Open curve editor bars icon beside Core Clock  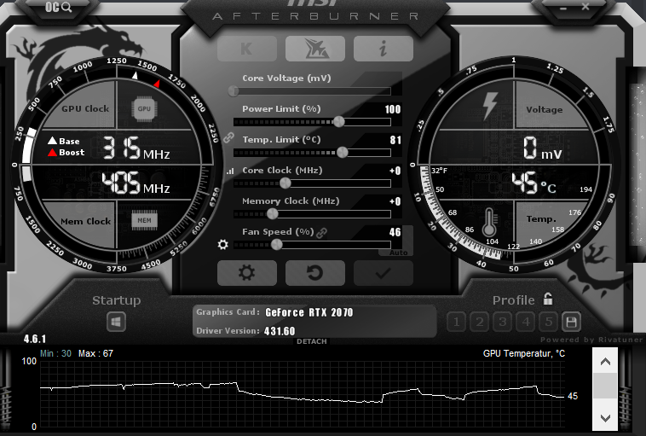230,171
